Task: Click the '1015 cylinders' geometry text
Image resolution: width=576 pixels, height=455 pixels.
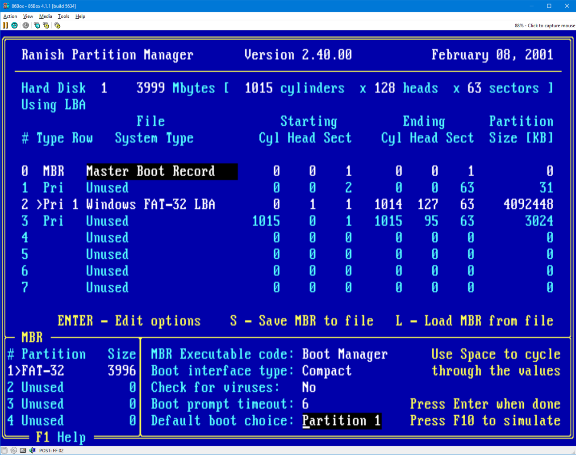Action: (x=295, y=88)
